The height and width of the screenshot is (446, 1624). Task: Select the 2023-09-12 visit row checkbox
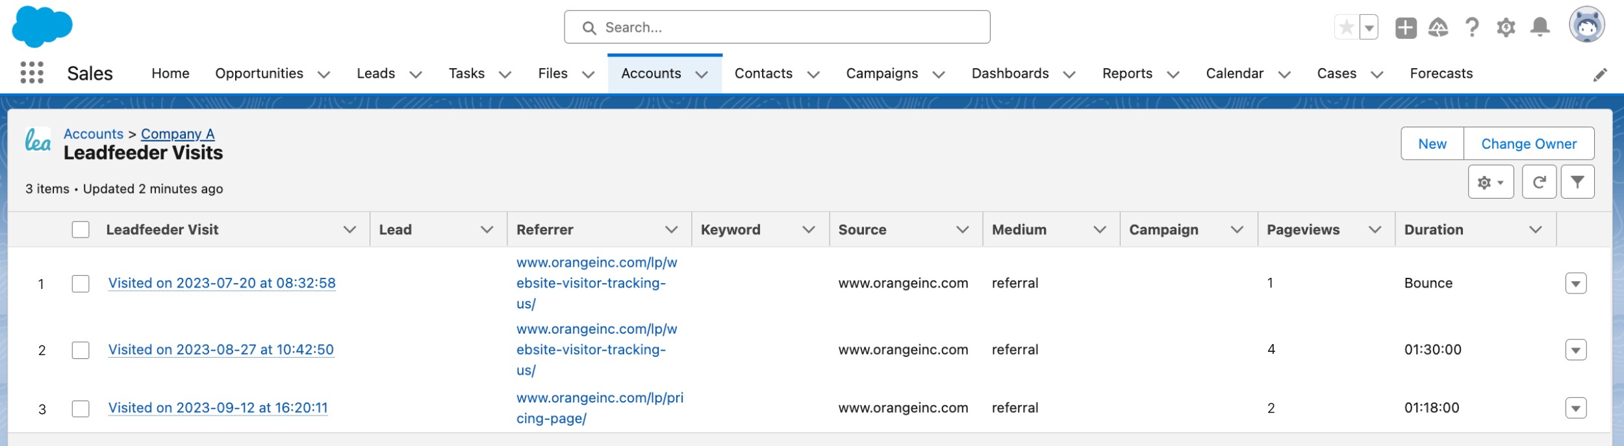point(81,408)
